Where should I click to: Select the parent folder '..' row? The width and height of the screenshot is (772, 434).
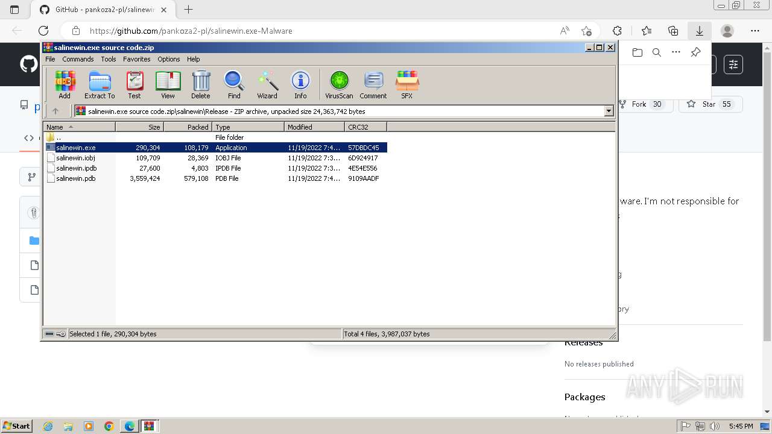(215, 137)
